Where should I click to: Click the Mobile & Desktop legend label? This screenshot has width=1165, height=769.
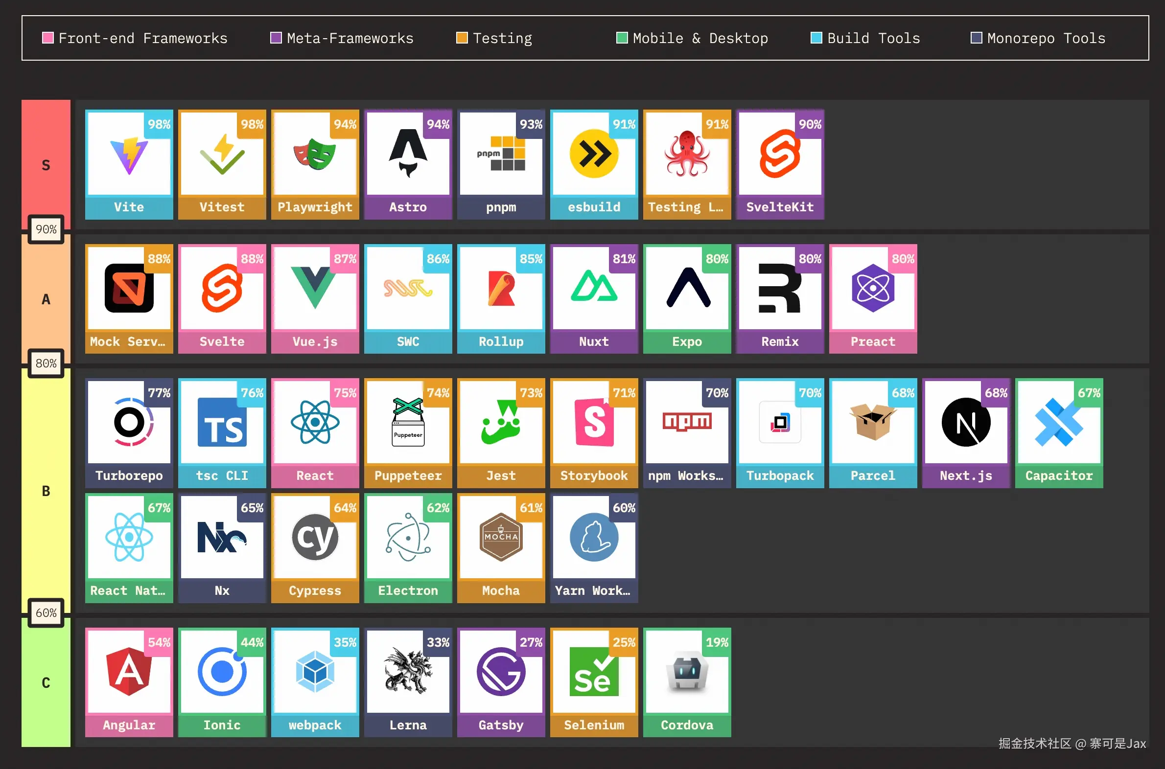(x=700, y=38)
